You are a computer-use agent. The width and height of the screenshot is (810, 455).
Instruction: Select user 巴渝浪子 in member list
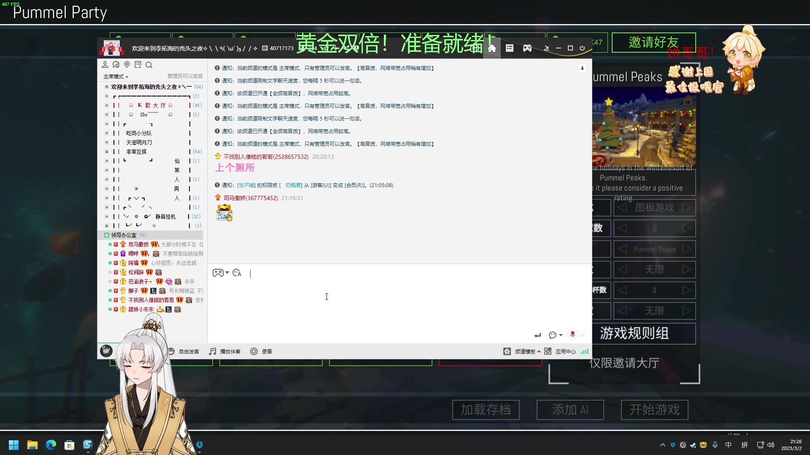pos(140,281)
